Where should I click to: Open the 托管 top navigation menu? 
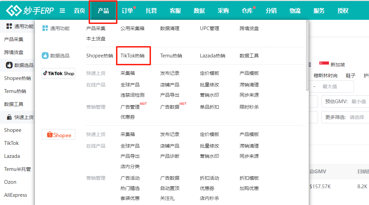(x=151, y=11)
